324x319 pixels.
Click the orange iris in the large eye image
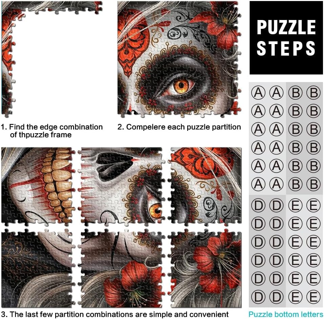tap(181, 85)
